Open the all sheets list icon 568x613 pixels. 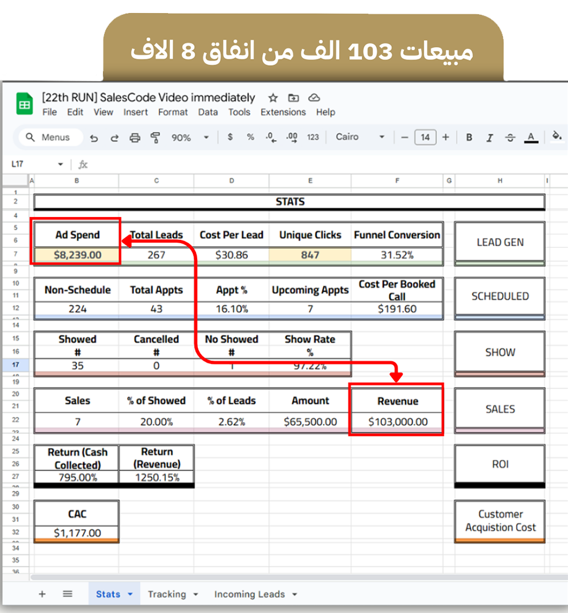68,594
